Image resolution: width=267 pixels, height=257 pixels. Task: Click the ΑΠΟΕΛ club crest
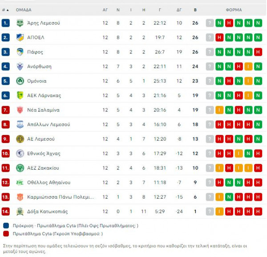pos(20,37)
